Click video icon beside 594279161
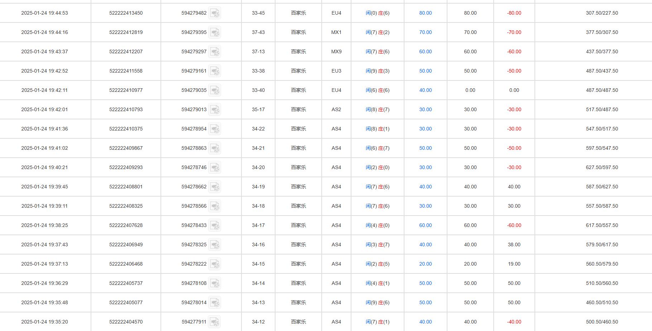The height and width of the screenshot is (331, 652). [x=215, y=71]
